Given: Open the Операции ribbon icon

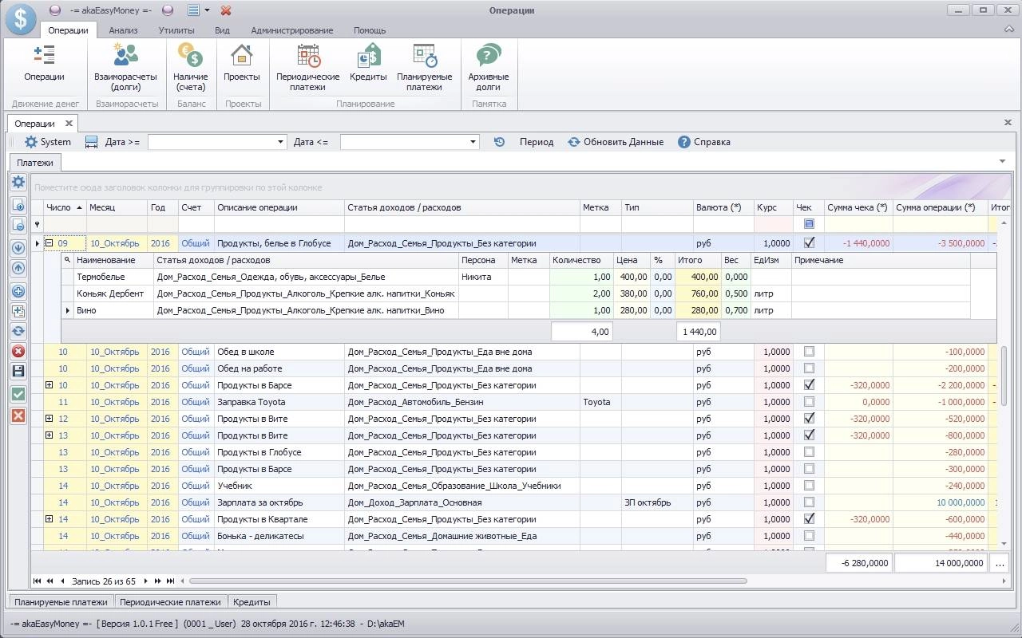Looking at the screenshot, I should 44,64.
